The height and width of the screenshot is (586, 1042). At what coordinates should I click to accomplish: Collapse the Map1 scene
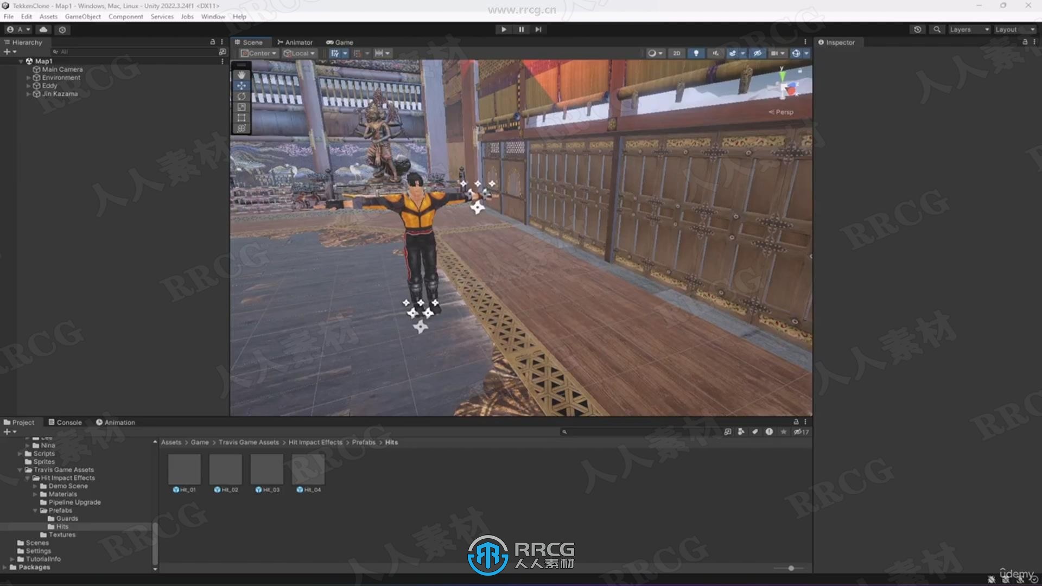(21, 61)
